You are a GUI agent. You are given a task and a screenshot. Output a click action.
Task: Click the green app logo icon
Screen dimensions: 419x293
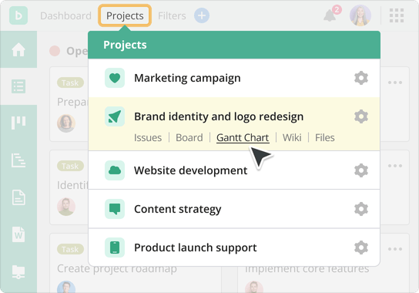(x=18, y=15)
